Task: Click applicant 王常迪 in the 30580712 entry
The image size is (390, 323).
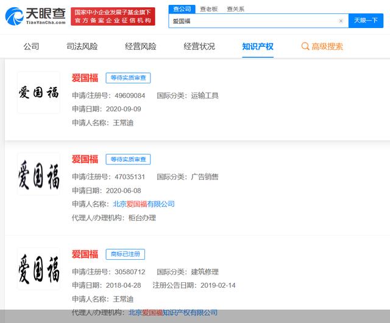Action: [123, 299]
